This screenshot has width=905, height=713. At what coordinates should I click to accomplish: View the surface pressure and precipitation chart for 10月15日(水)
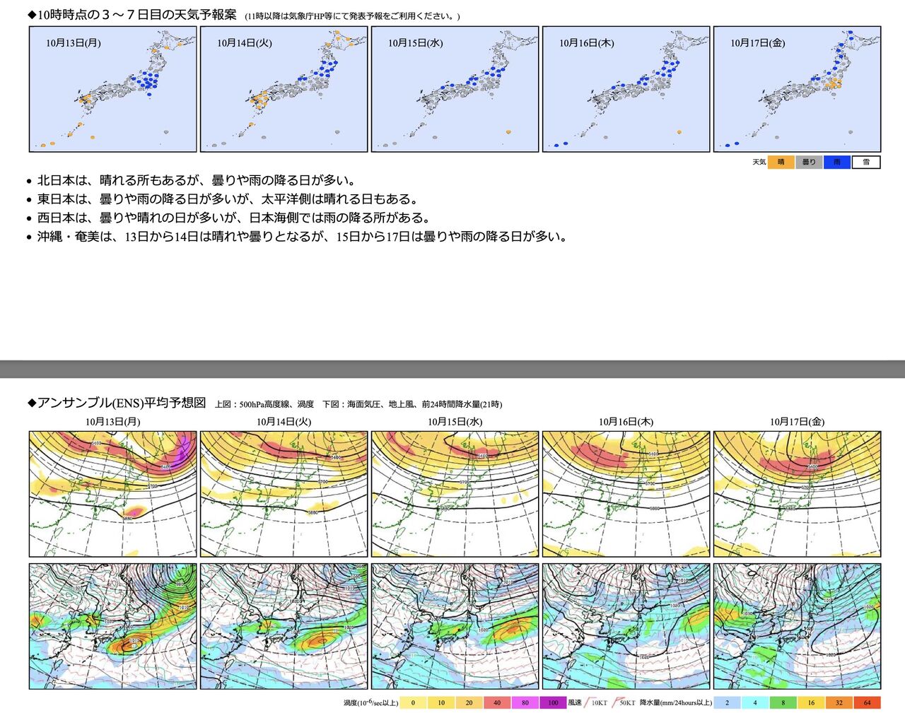[455, 626]
